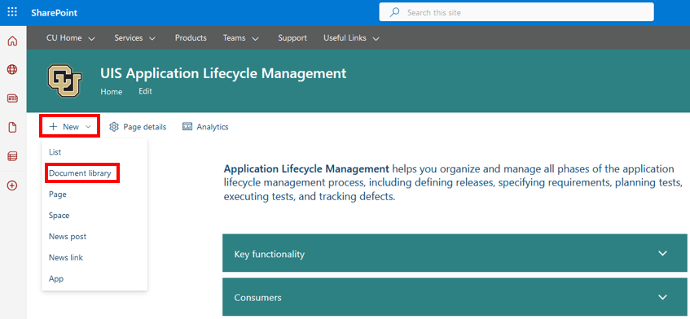Expand the Key functionality section
Image resolution: width=690 pixels, height=319 pixels.
coord(455,253)
